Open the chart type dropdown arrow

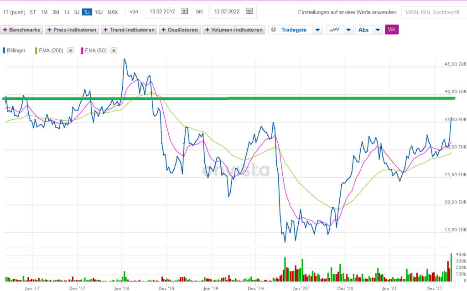(x=348, y=30)
